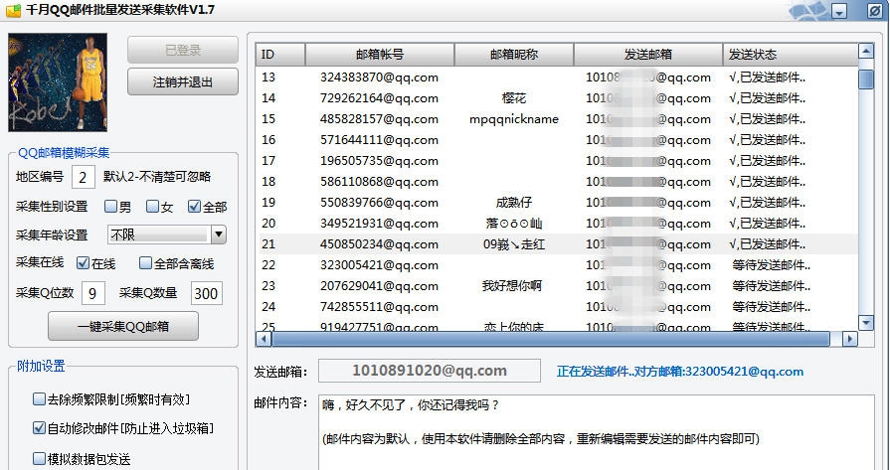The width and height of the screenshot is (890, 470).
Task: Sort by 邮箱帐号 column header
Action: click(x=380, y=55)
